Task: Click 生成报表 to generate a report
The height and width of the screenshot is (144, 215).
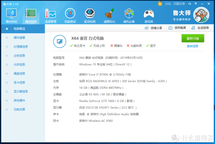Action: coord(201,28)
